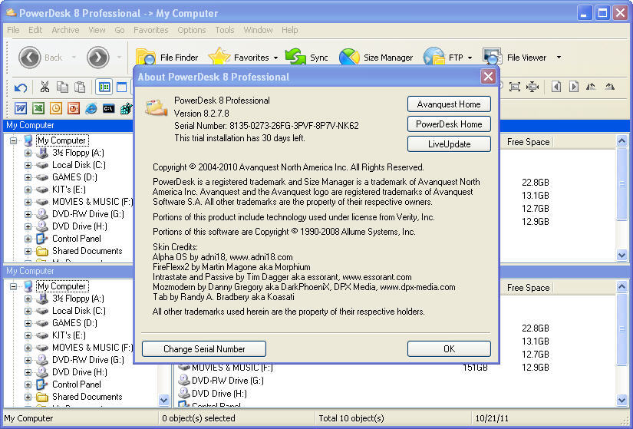Click Change Serial Number button
This screenshot has width=633, height=429.
(x=204, y=349)
